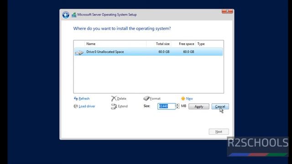Click the Size input field

click(x=167, y=106)
